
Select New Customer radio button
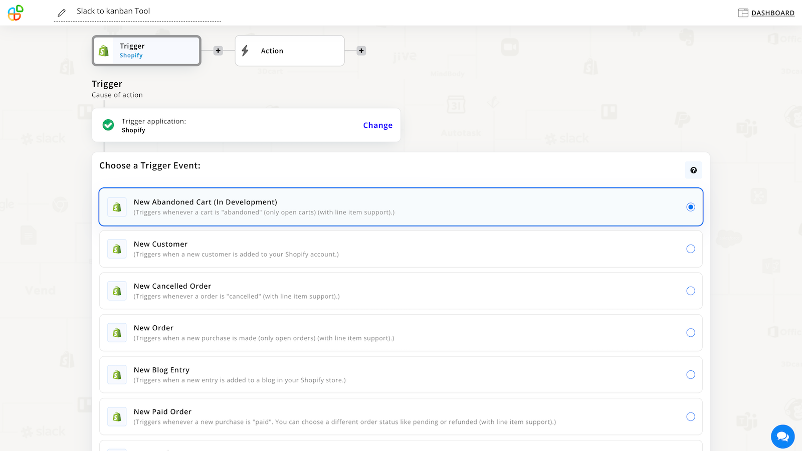pos(691,249)
